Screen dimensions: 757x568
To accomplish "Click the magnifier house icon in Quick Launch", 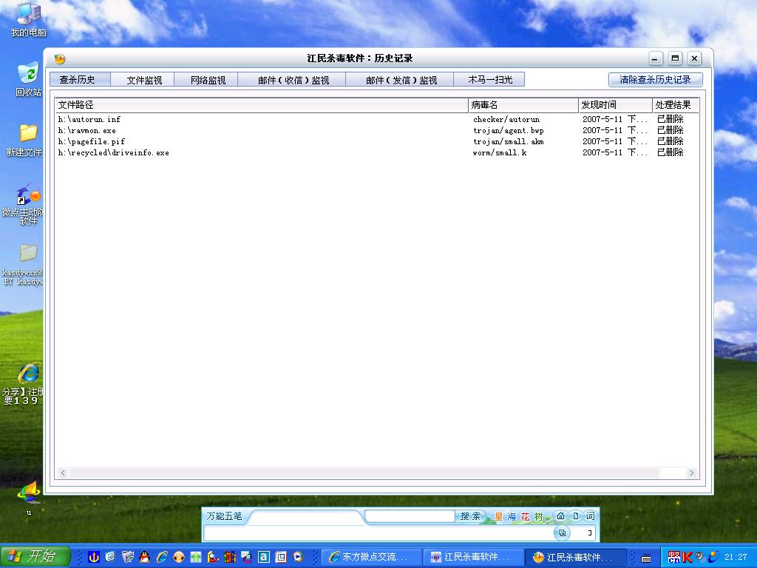I will point(212,557).
